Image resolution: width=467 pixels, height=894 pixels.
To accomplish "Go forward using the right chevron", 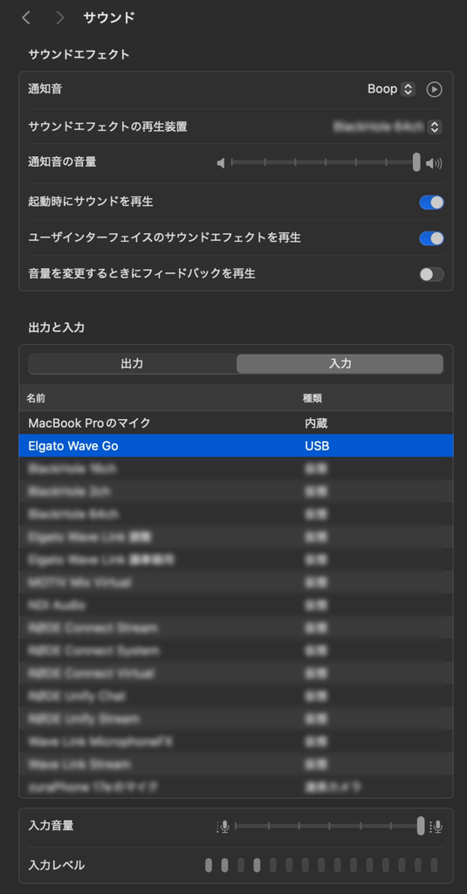I will 60,17.
